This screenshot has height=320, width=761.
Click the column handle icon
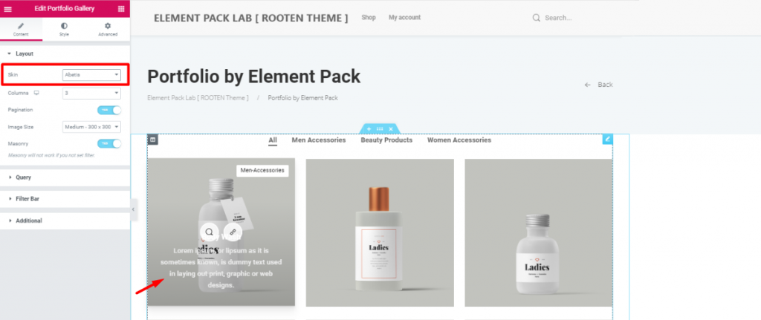coord(152,140)
